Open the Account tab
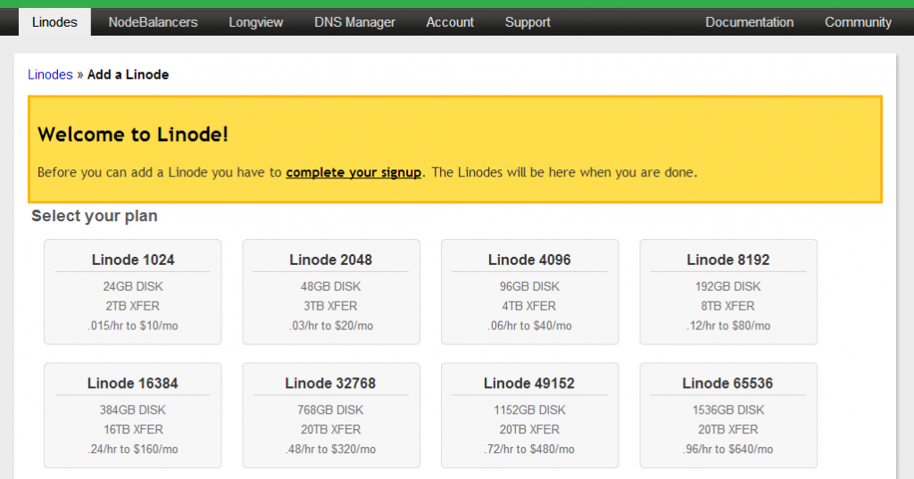This screenshot has height=479, width=914. click(x=450, y=22)
